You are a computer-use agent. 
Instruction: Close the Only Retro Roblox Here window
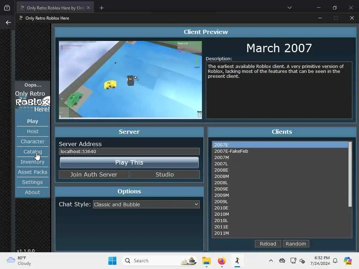352,18
